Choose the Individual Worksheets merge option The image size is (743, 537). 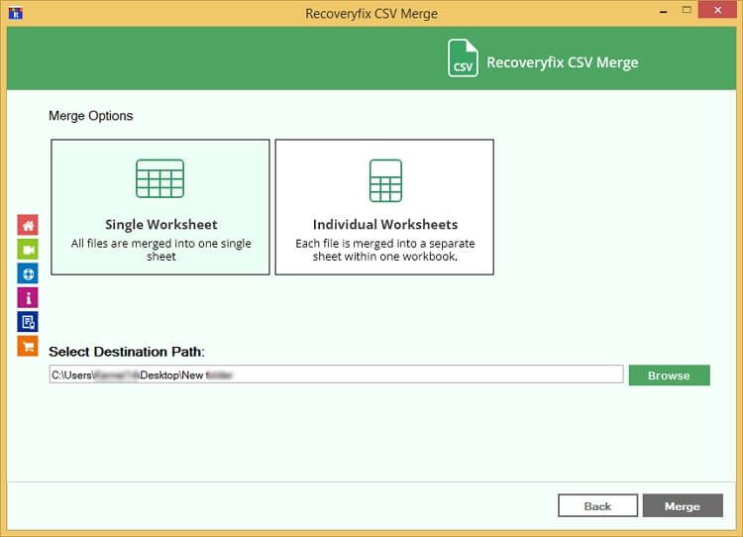pyautogui.click(x=384, y=207)
